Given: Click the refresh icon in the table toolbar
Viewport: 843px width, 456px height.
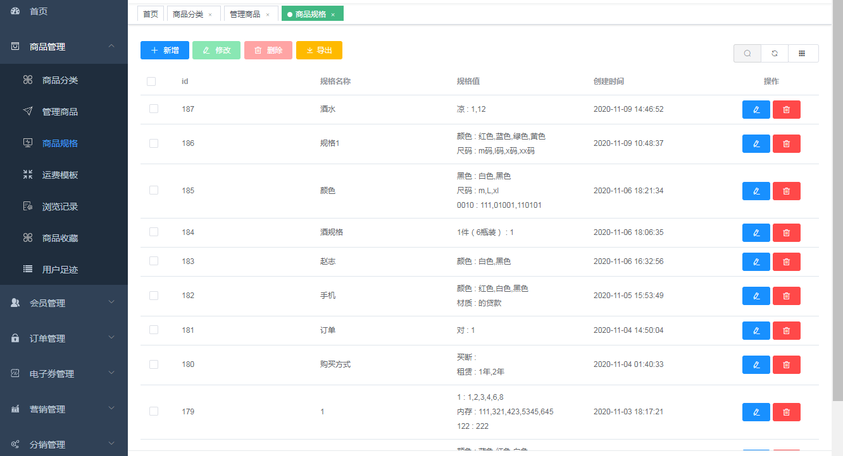Looking at the screenshot, I should click(775, 54).
